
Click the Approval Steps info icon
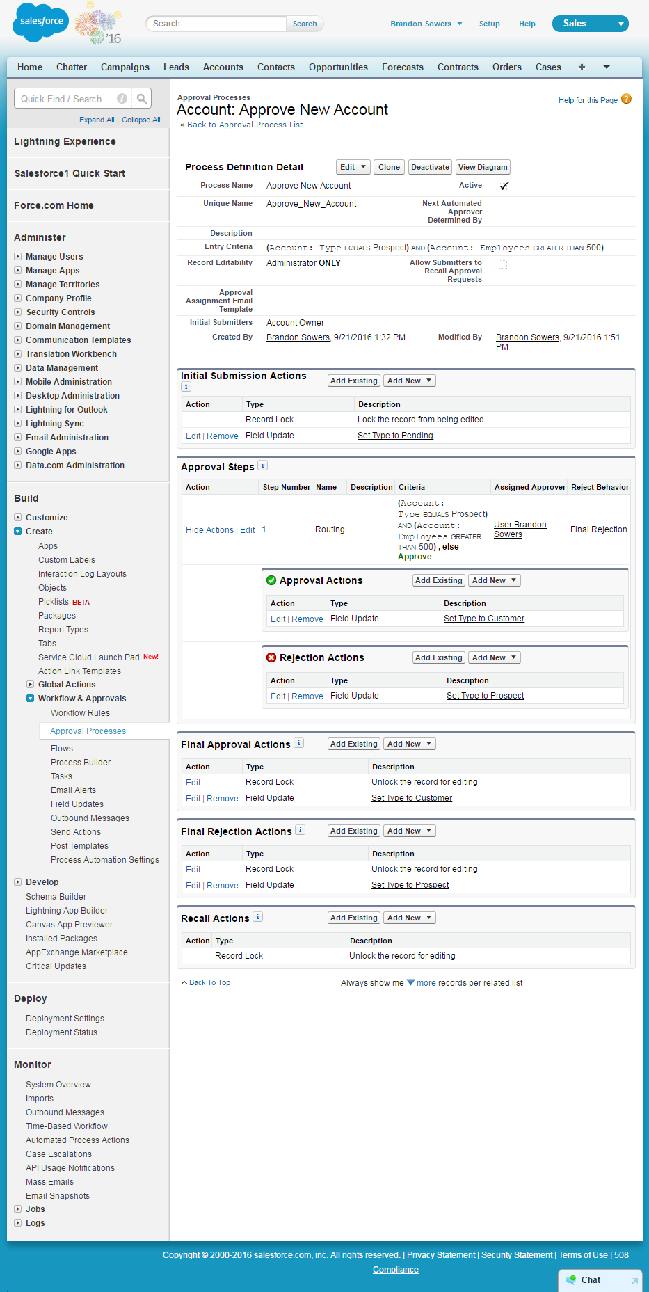point(262,465)
